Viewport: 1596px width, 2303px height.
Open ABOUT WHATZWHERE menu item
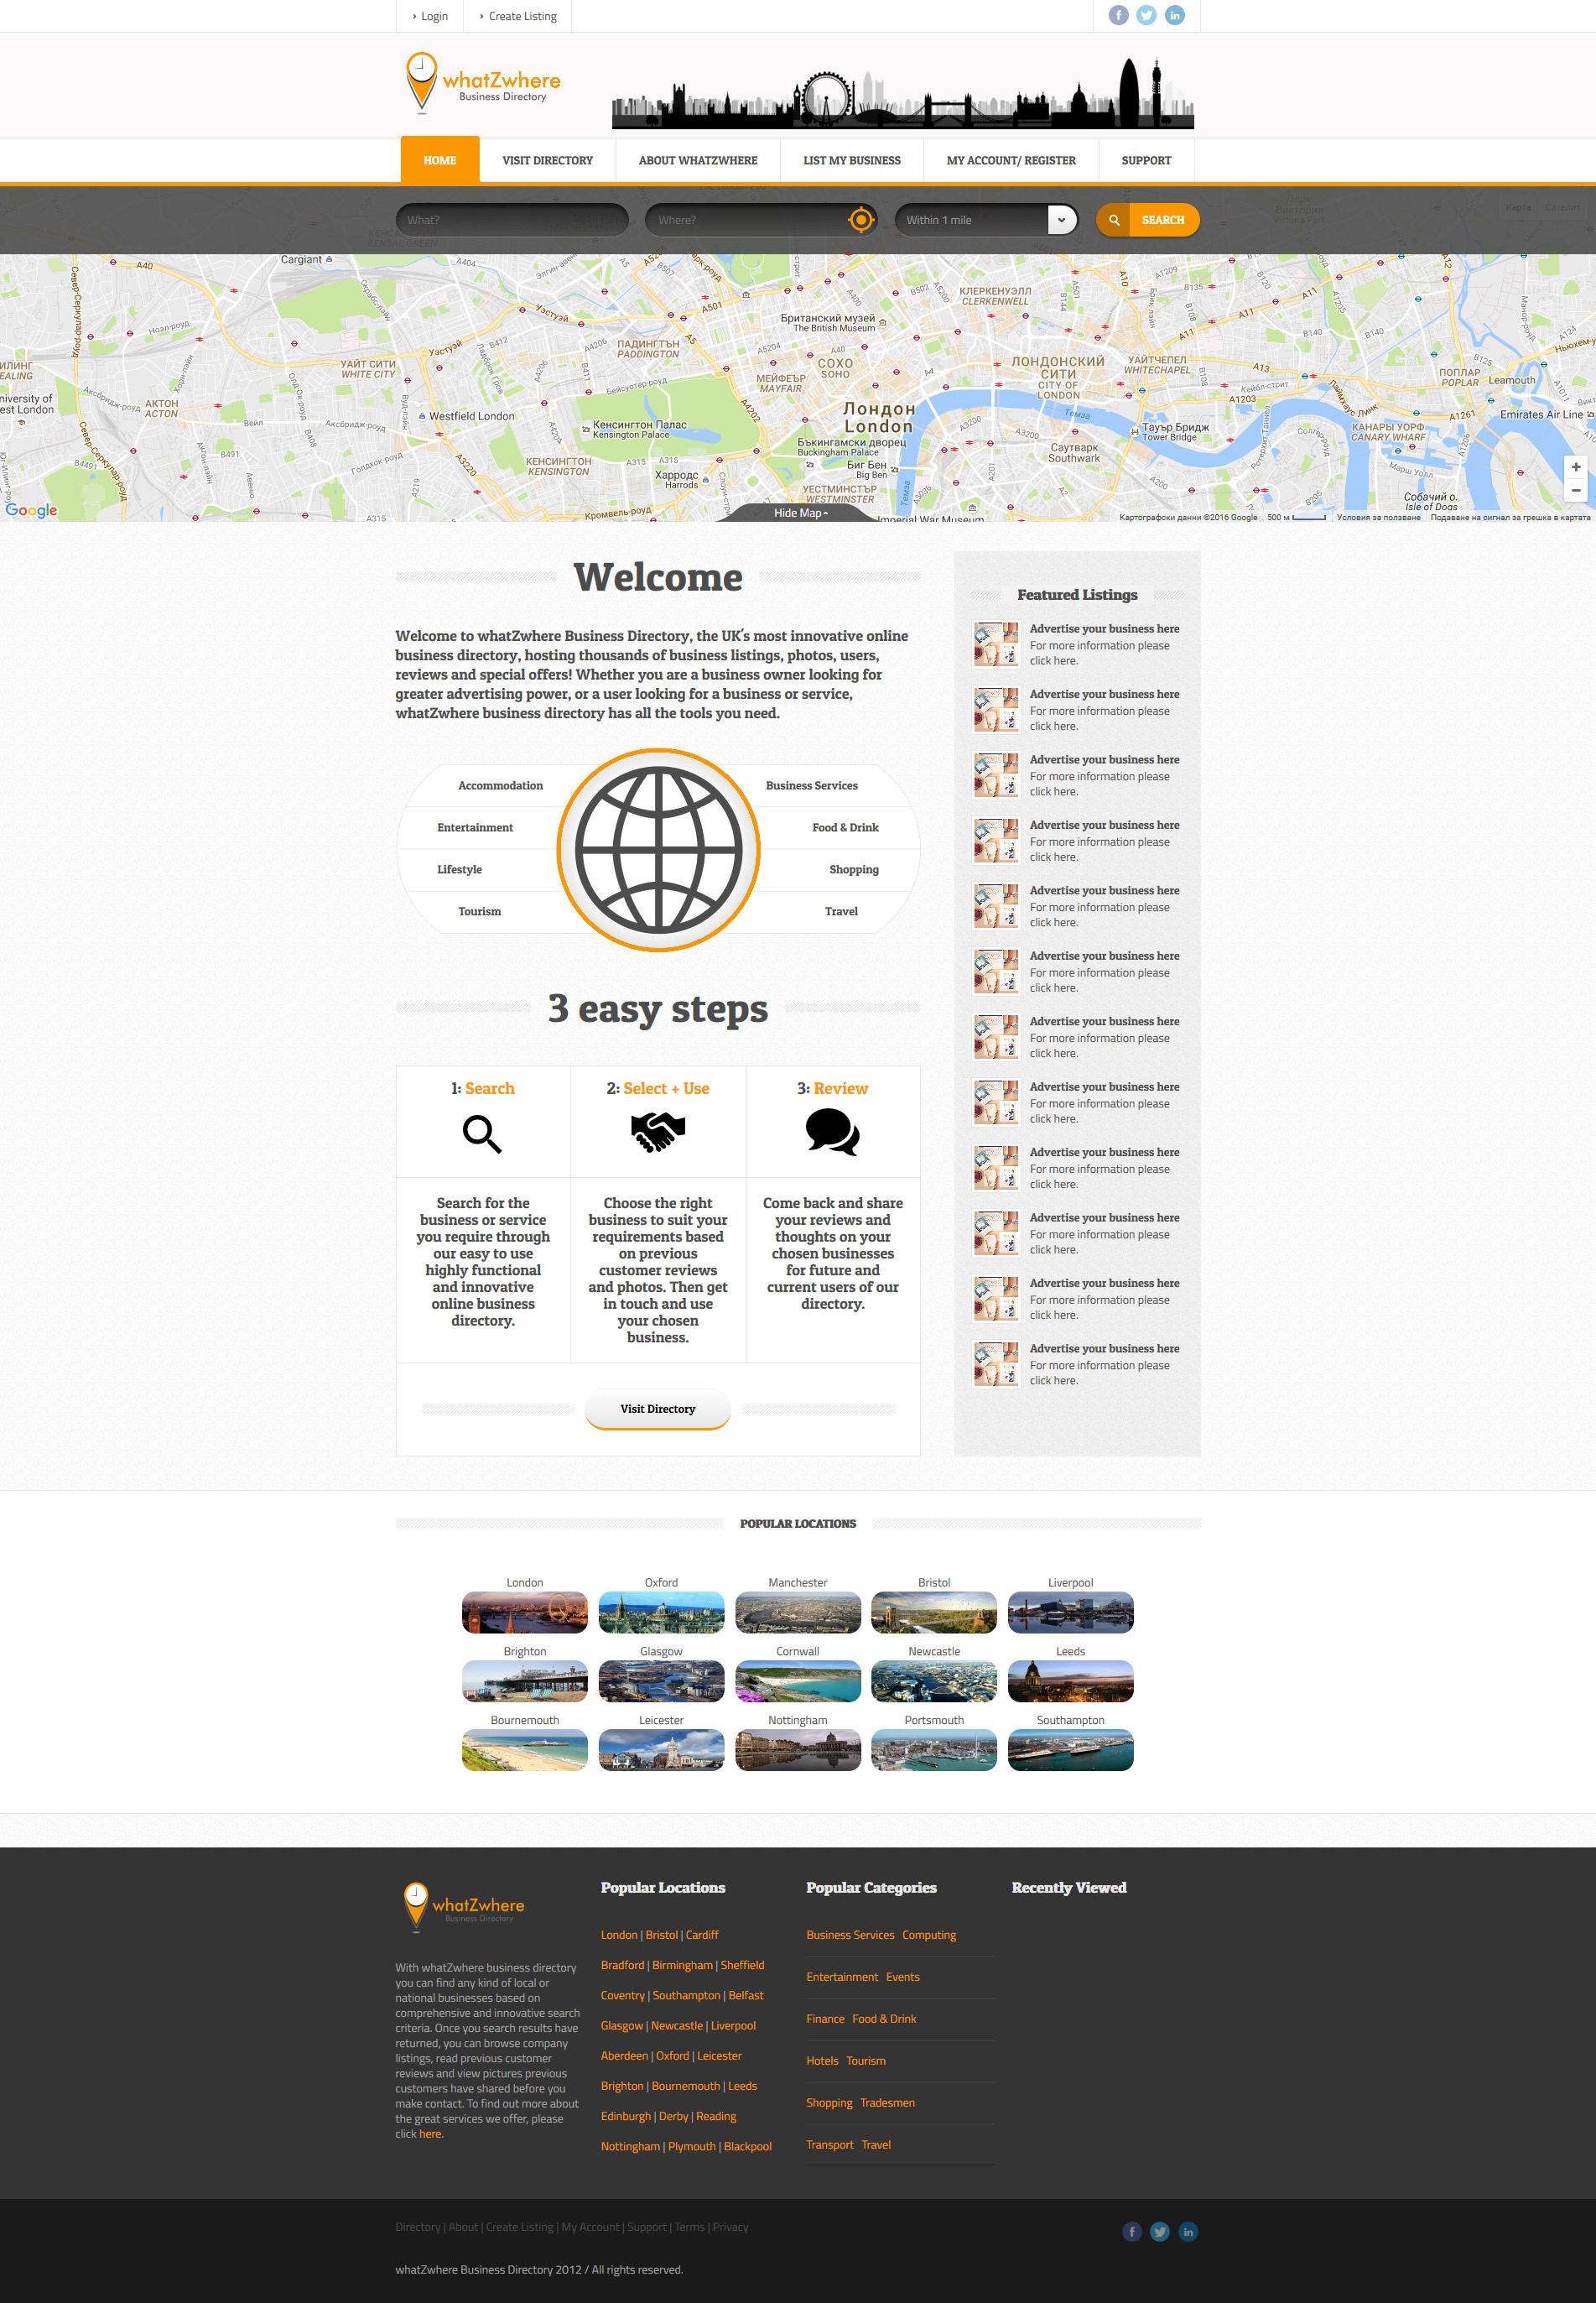coord(698,160)
